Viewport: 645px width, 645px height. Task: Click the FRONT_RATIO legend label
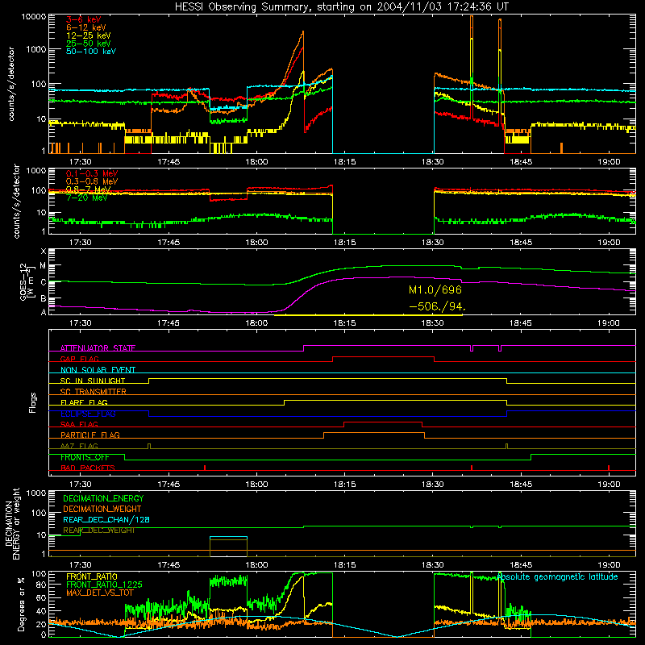[92, 576]
